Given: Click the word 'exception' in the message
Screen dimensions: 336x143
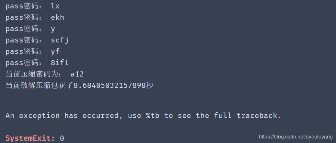Looking at the screenshot, I should 39,116.
